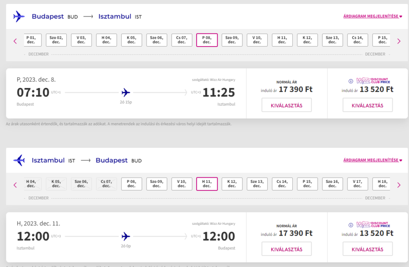Click the outbound flight airplane icon near Budapest

click(19, 16)
